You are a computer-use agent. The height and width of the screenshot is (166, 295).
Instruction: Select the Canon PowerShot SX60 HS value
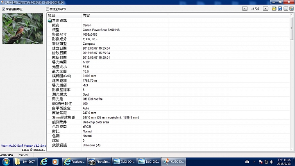pyautogui.click(x=101, y=30)
